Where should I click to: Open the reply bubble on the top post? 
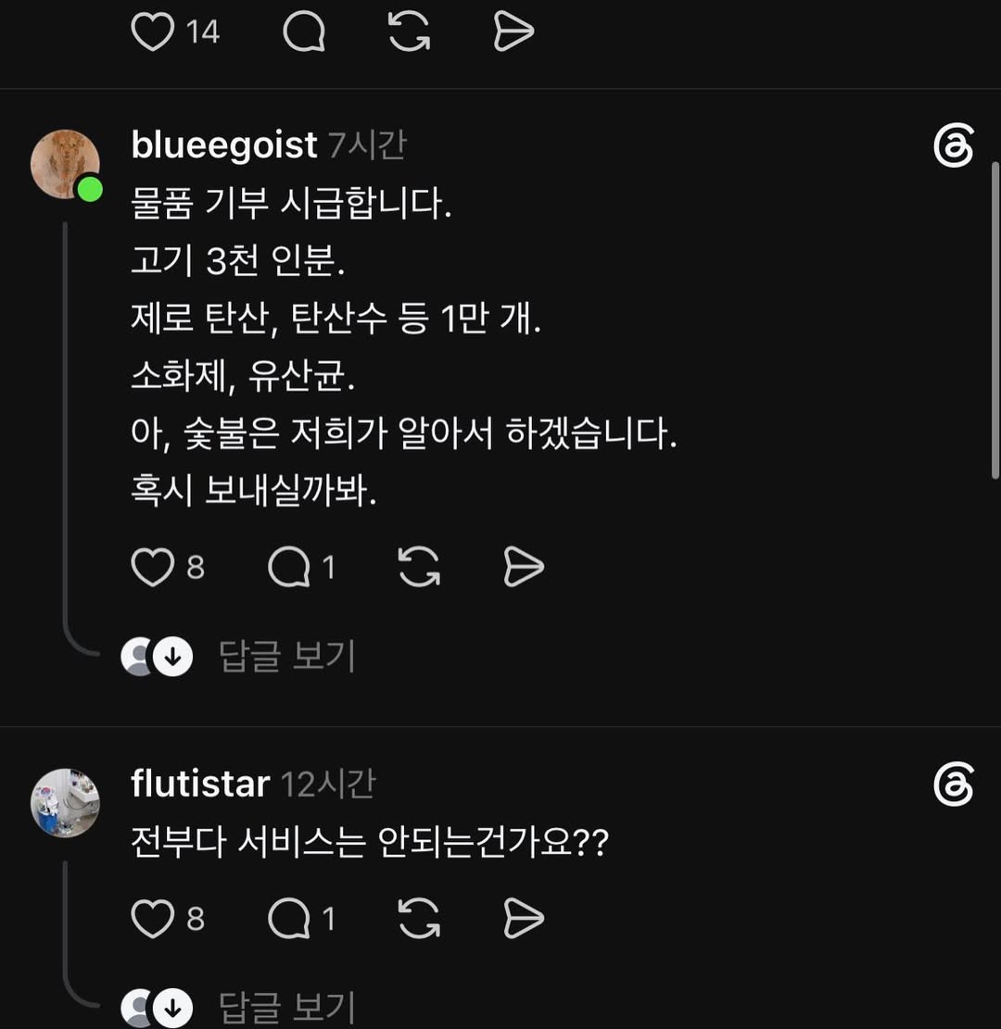304,31
